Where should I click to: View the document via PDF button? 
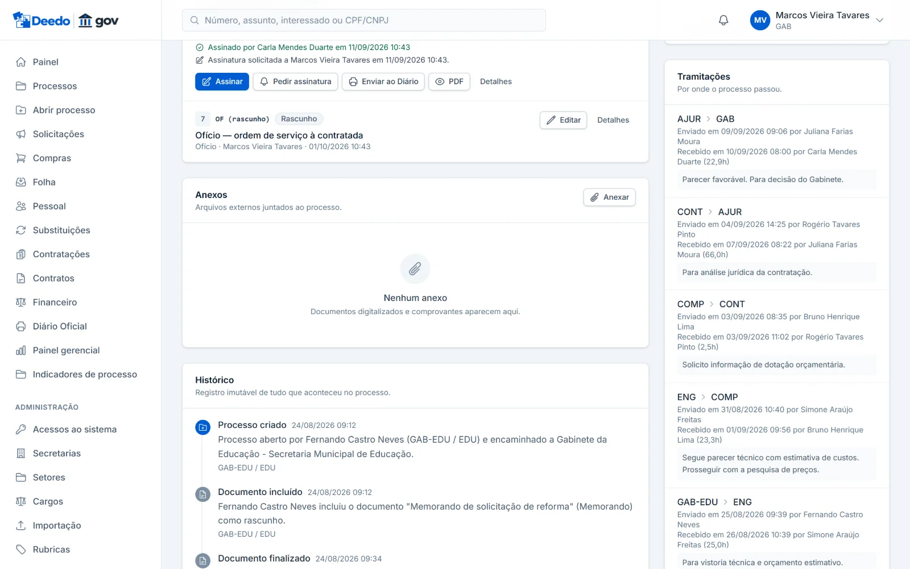click(x=449, y=81)
